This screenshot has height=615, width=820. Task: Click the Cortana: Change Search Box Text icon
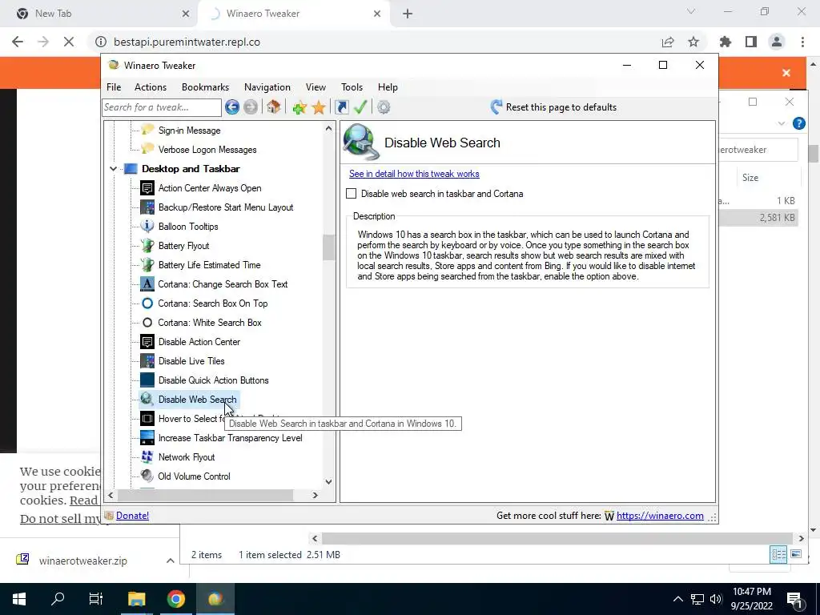(x=147, y=284)
